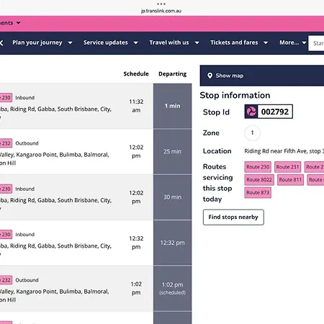Viewport: 324px width, 324px height.
Task: Click the 30 min departing cell
Action: [172, 197]
